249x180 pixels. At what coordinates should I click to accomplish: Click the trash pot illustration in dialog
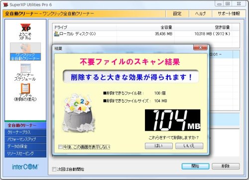pos(79,113)
